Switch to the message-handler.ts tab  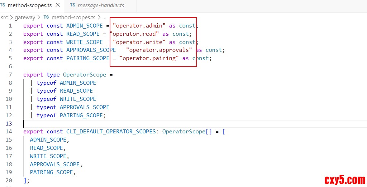pyautogui.click(x=101, y=5)
